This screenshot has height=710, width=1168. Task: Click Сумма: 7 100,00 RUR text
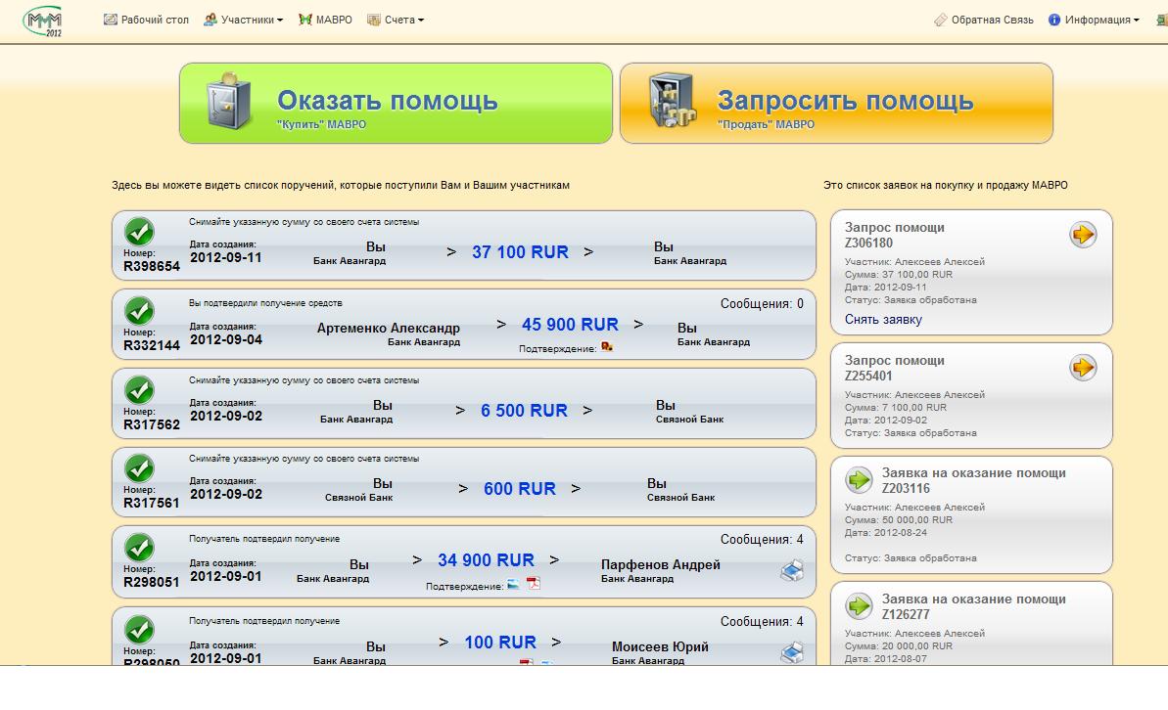[x=896, y=408]
